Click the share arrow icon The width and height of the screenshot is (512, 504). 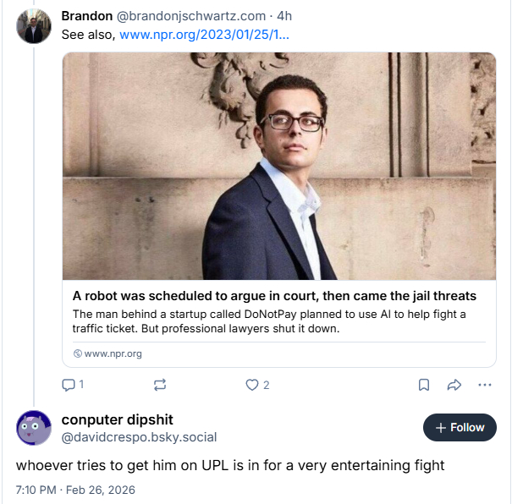pos(454,385)
